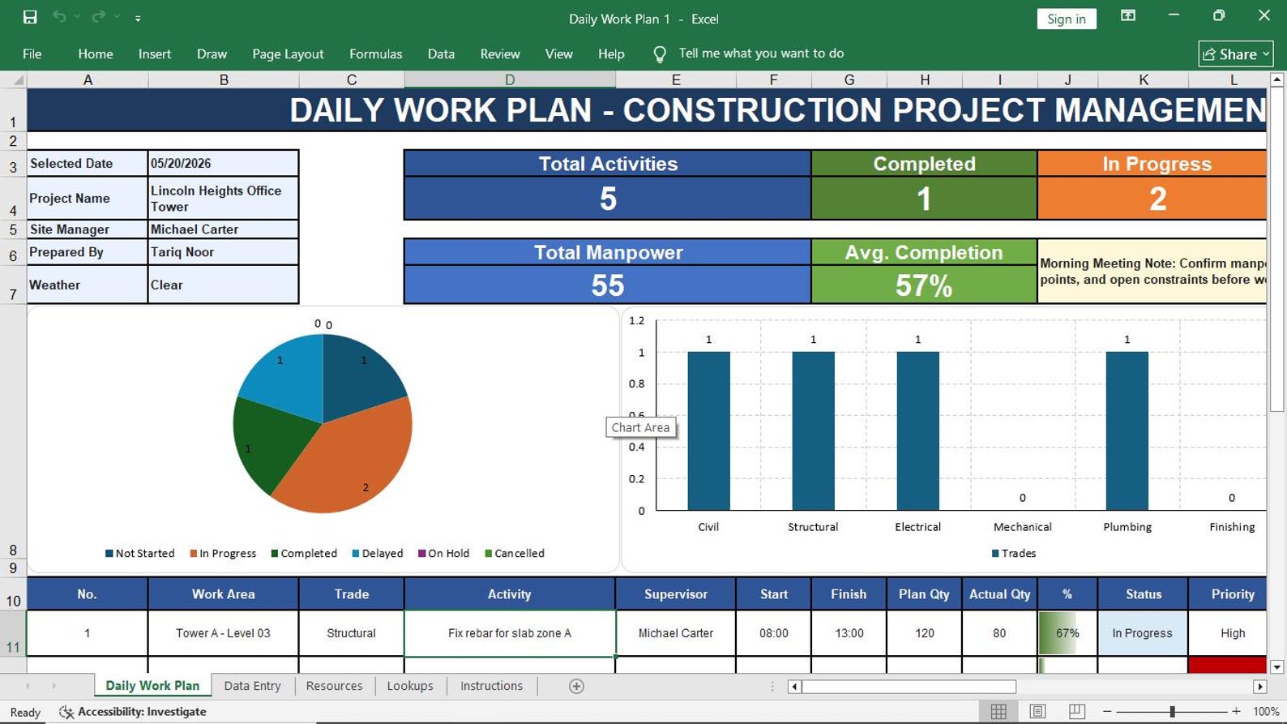Click horizontal scrollbar left arrow
The image size is (1287, 724).
[x=794, y=687]
